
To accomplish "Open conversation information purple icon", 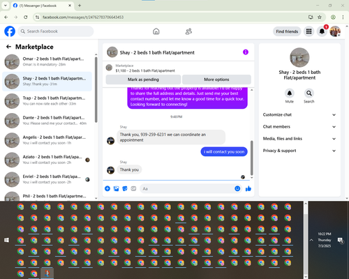I will click(x=246, y=52).
